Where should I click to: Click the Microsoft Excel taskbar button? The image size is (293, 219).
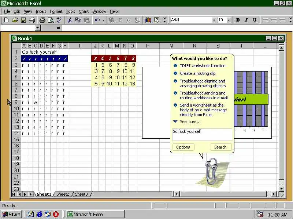[x=95, y=214]
